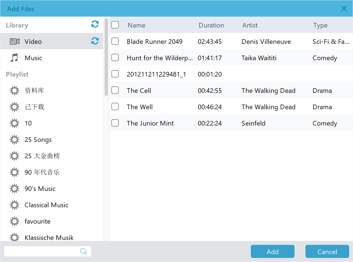Sort files by Type column header
353x262 pixels.
click(x=320, y=25)
